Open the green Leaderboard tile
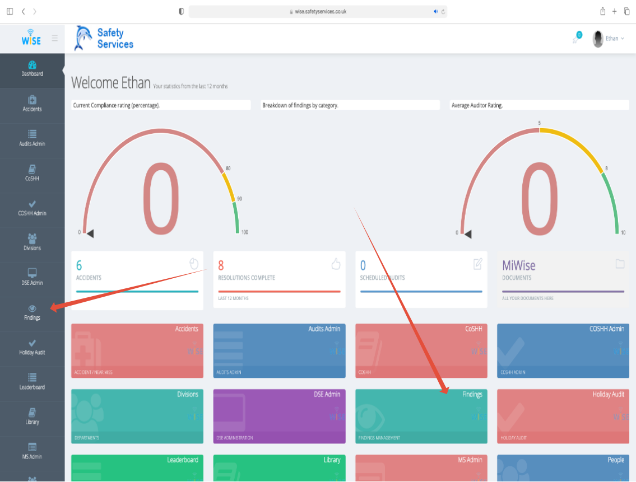 137,468
